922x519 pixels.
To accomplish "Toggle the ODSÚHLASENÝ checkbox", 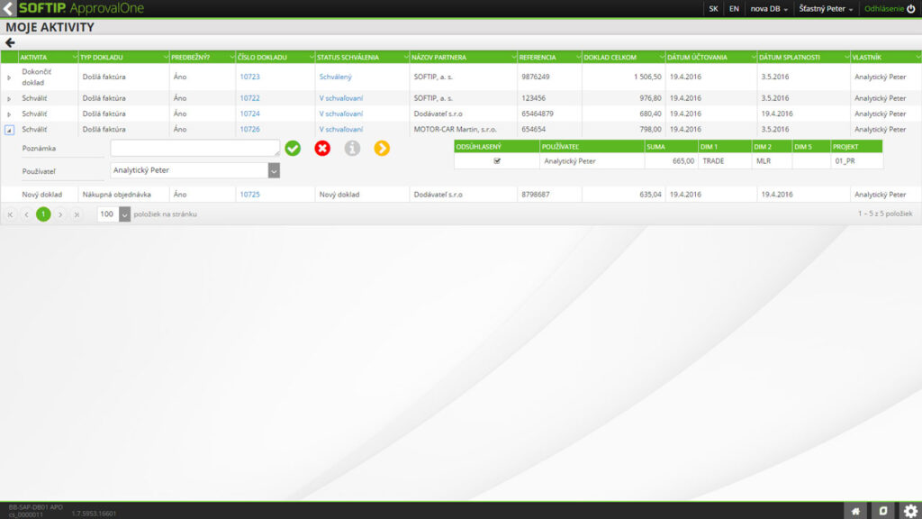I will tap(497, 162).
